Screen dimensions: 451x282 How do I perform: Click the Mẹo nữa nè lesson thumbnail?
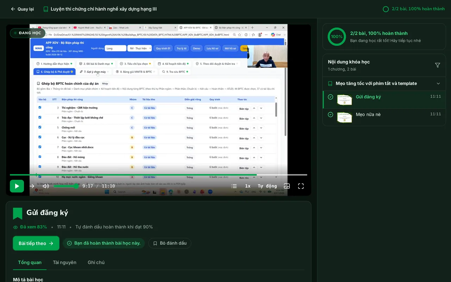[x=345, y=117]
